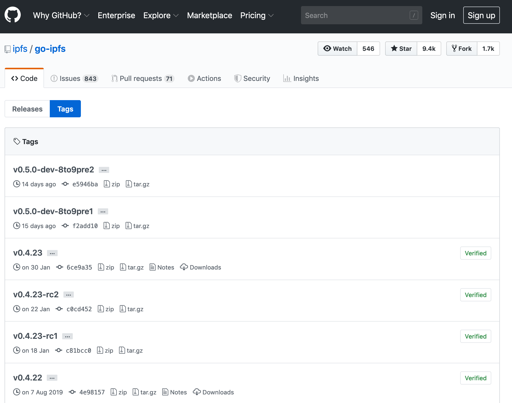
Task: Open the Security tab
Action: (252, 78)
